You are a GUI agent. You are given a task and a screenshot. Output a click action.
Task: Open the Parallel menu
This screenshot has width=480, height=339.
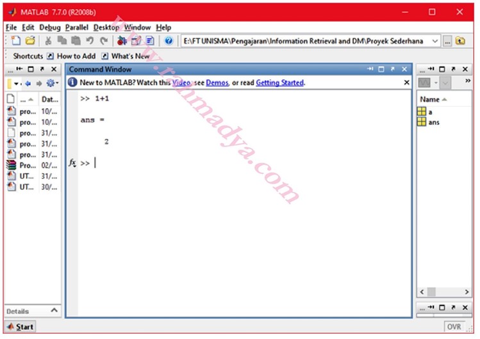click(x=76, y=28)
